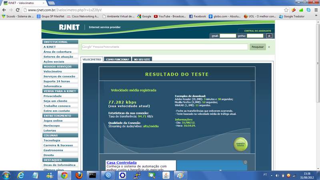
Task: Open Gastronomia column link
Action: point(53,150)
